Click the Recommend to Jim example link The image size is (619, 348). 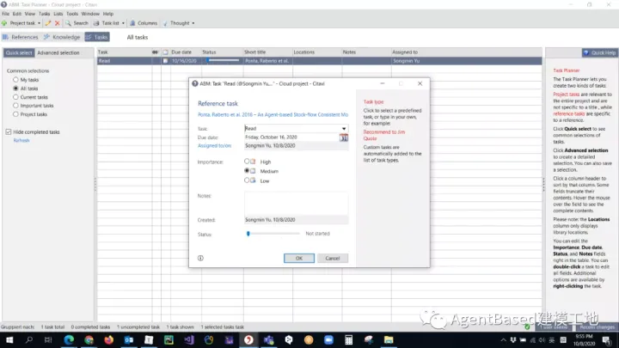[x=384, y=132]
